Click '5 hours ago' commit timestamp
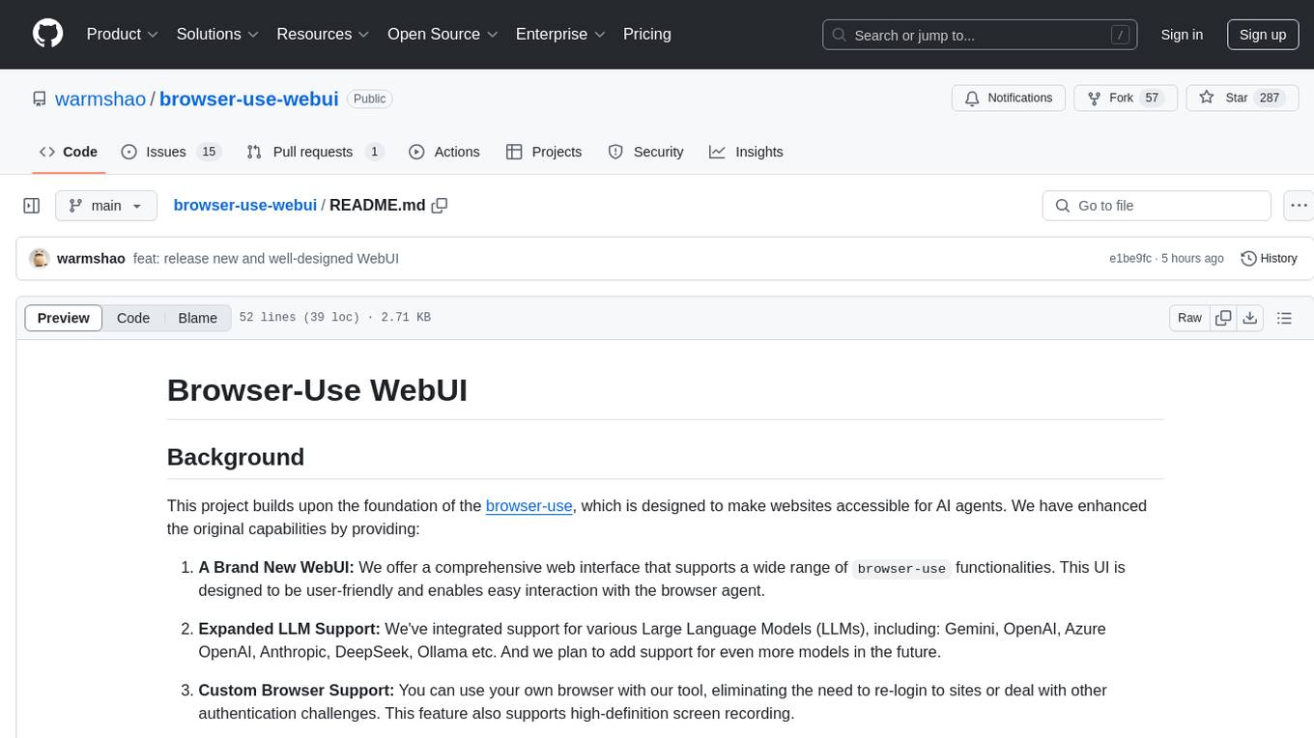The image size is (1314, 738). pyautogui.click(x=1192, y=259)
